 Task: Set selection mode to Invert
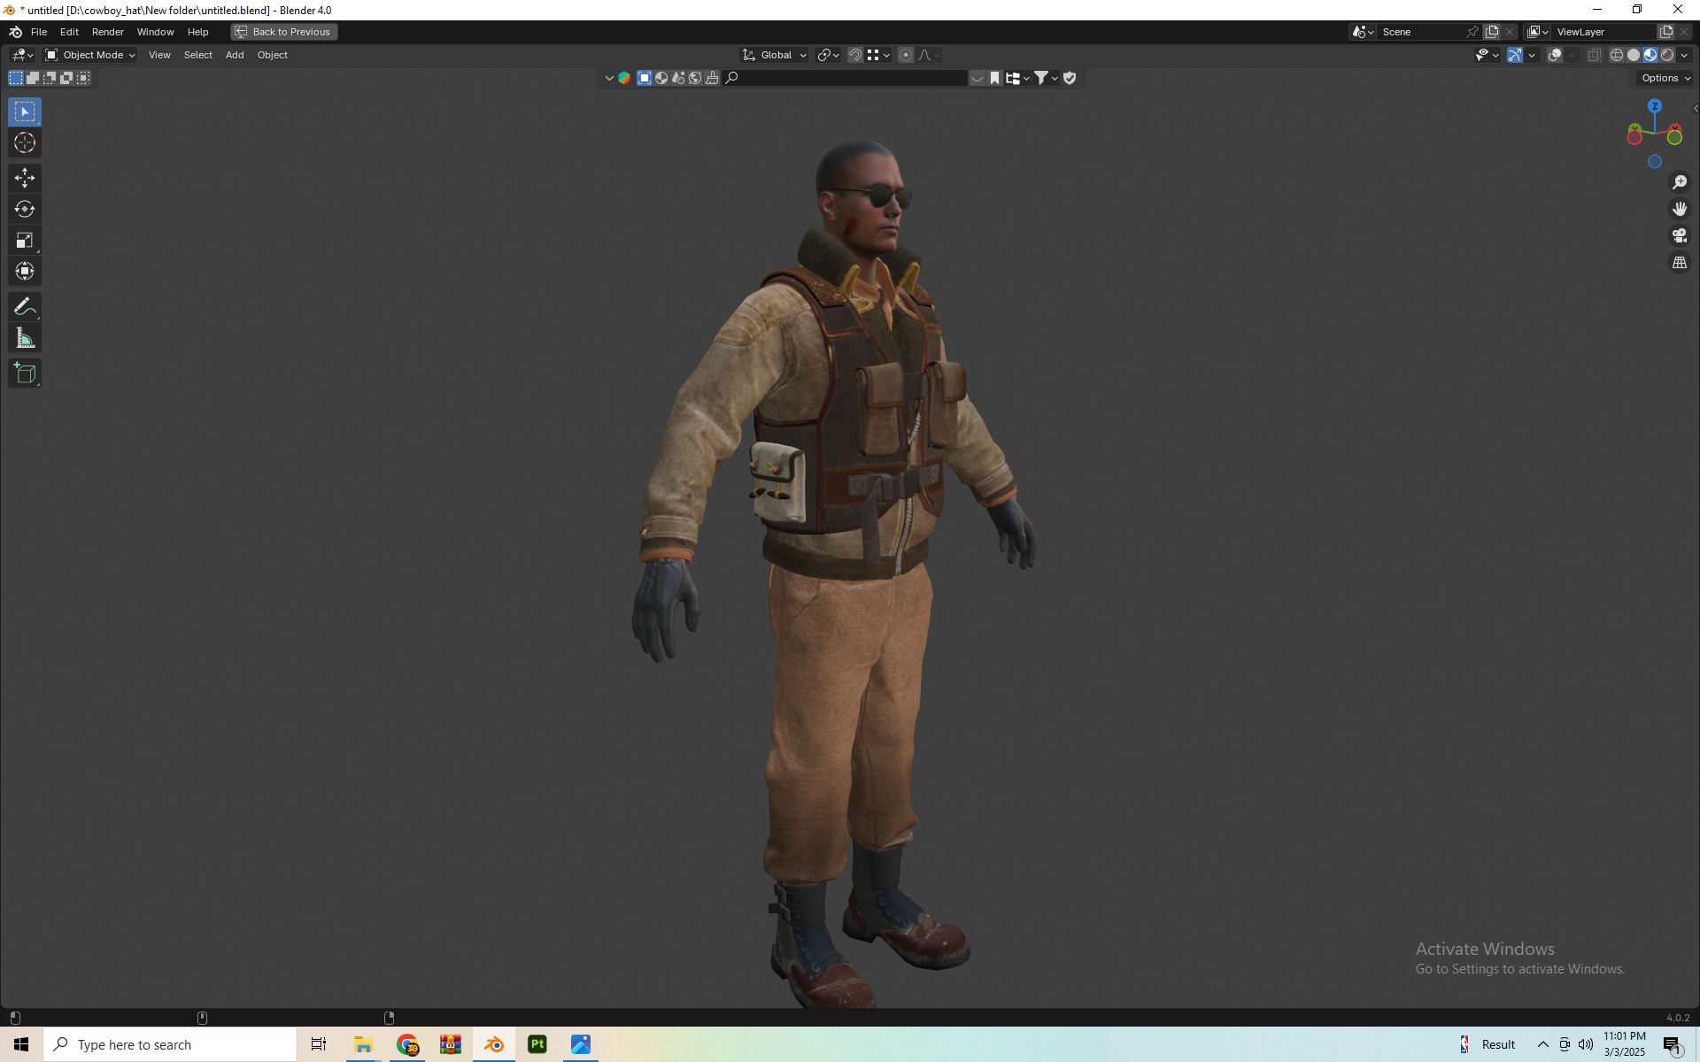click(66, 78)
